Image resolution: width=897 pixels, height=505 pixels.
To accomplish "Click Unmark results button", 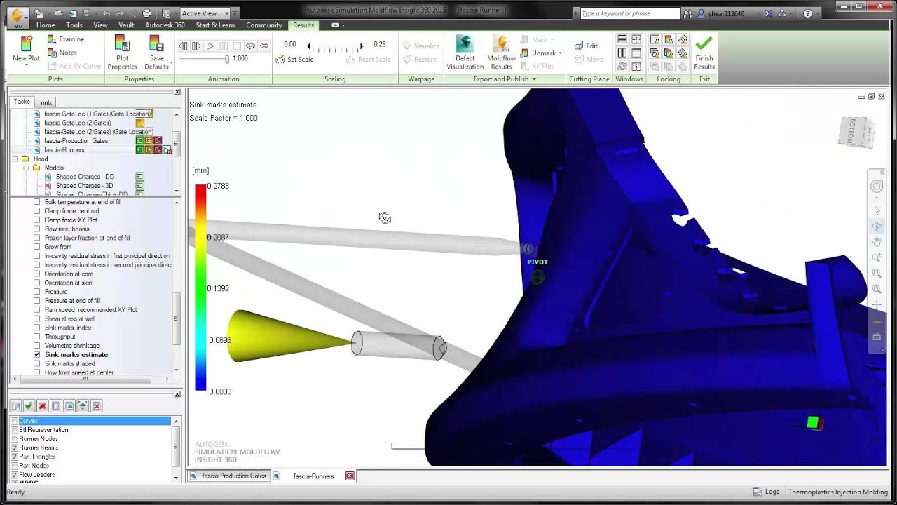I will (538, 53).
